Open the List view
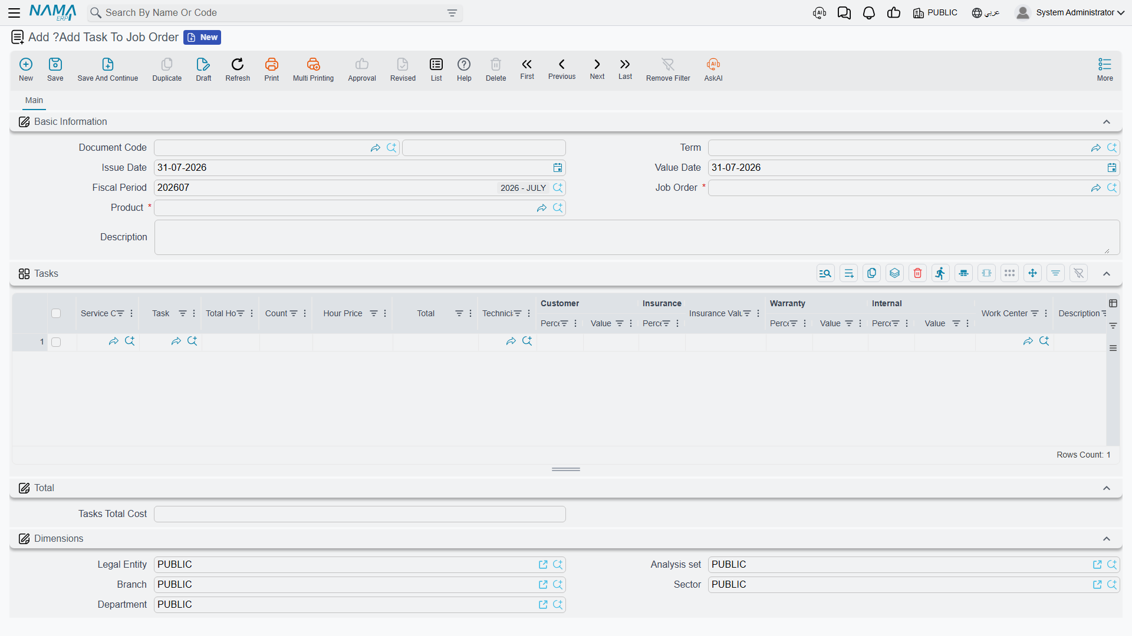 (436, 69)
